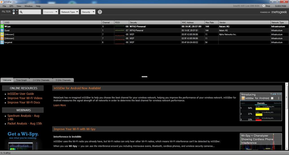Click the panel splitter handle

(144, 77)
